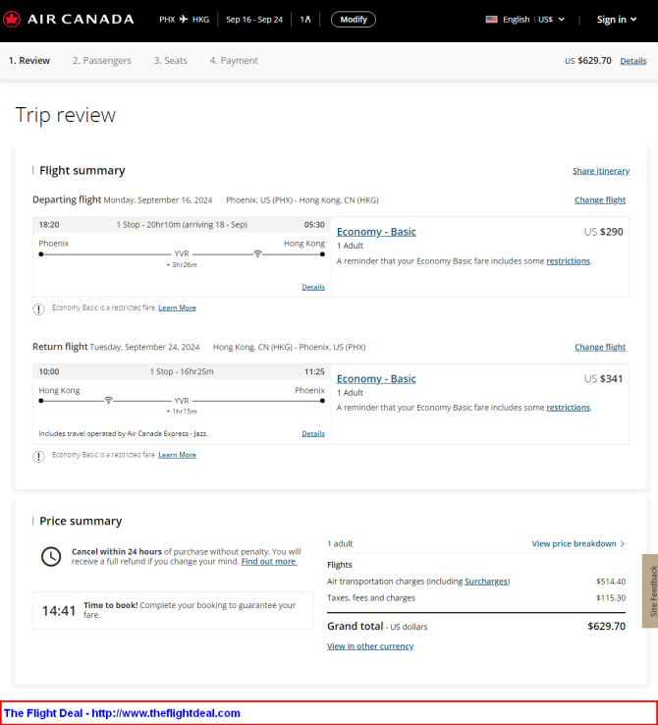The image size is (658, 725).
Task: Click Change flight for return flight
Action: pyautogui.click(x=600, y=347)
